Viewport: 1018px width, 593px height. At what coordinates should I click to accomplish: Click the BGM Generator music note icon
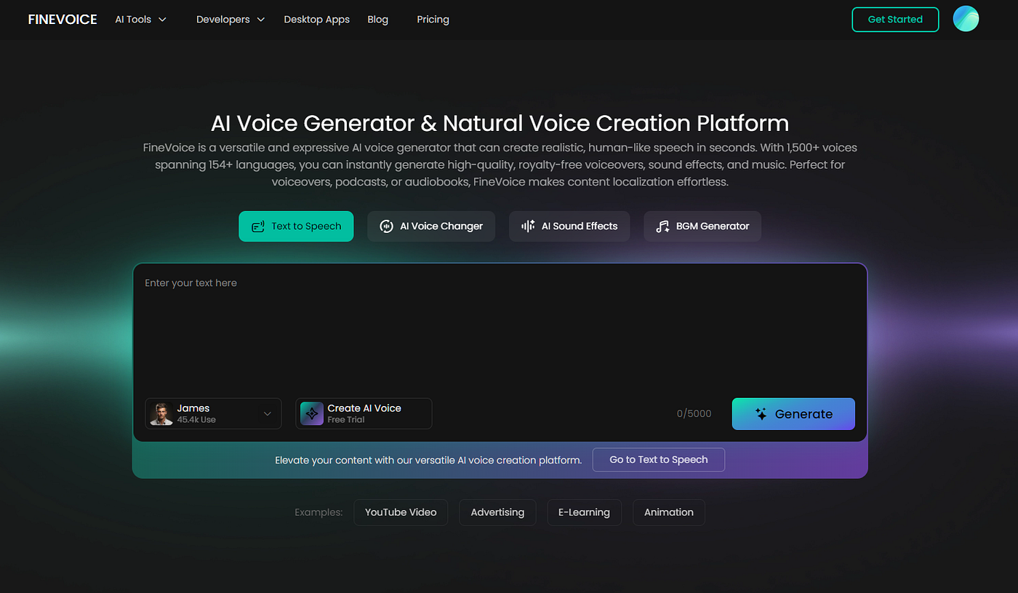(662, 226)
